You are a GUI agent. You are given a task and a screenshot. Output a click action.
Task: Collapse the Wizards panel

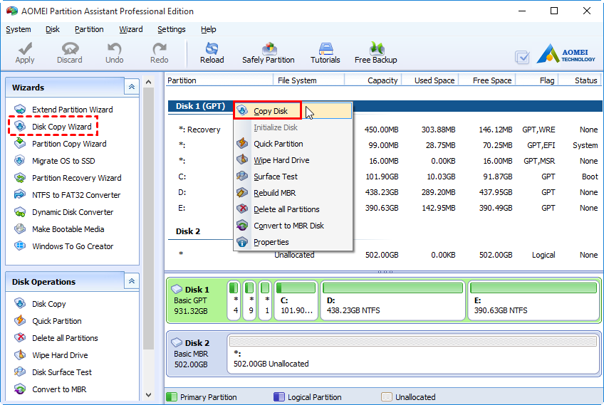tap(131, 87)
